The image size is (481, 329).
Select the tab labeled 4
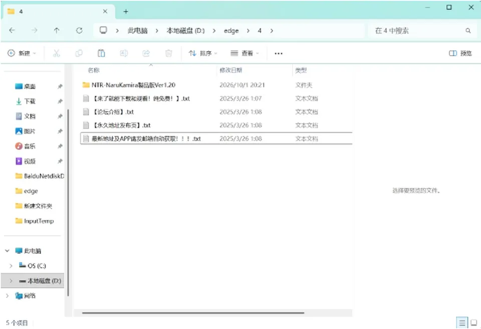click(x=58, y=12)
